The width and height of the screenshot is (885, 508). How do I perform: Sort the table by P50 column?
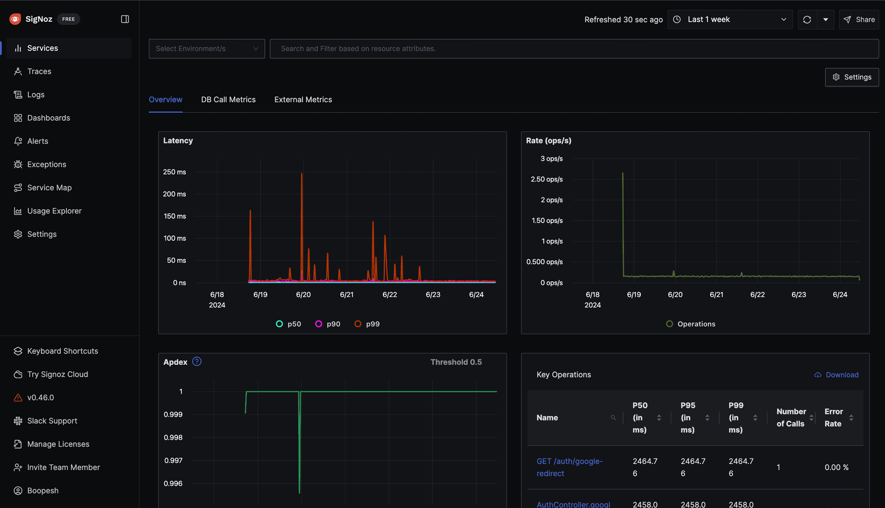[659, 418]
